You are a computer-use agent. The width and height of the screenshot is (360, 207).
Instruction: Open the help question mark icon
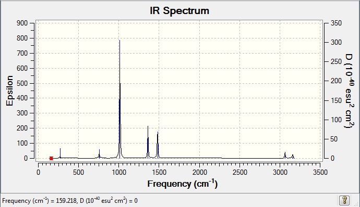click(x=344, y=200)
